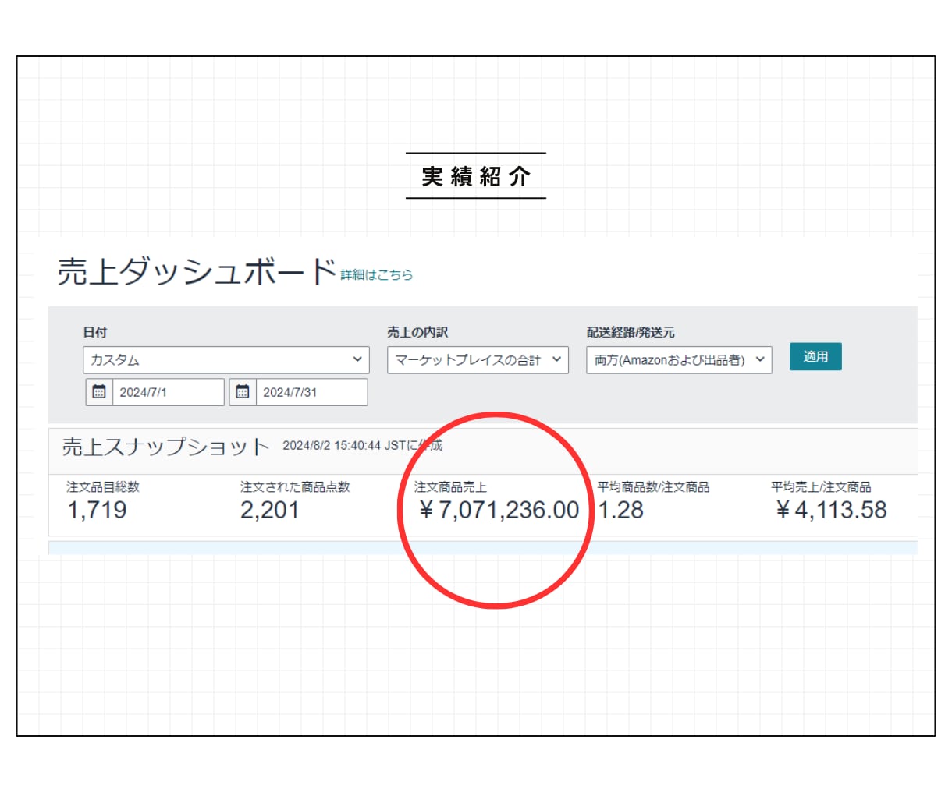Click the 実績紹介 heading

point(476,176)
